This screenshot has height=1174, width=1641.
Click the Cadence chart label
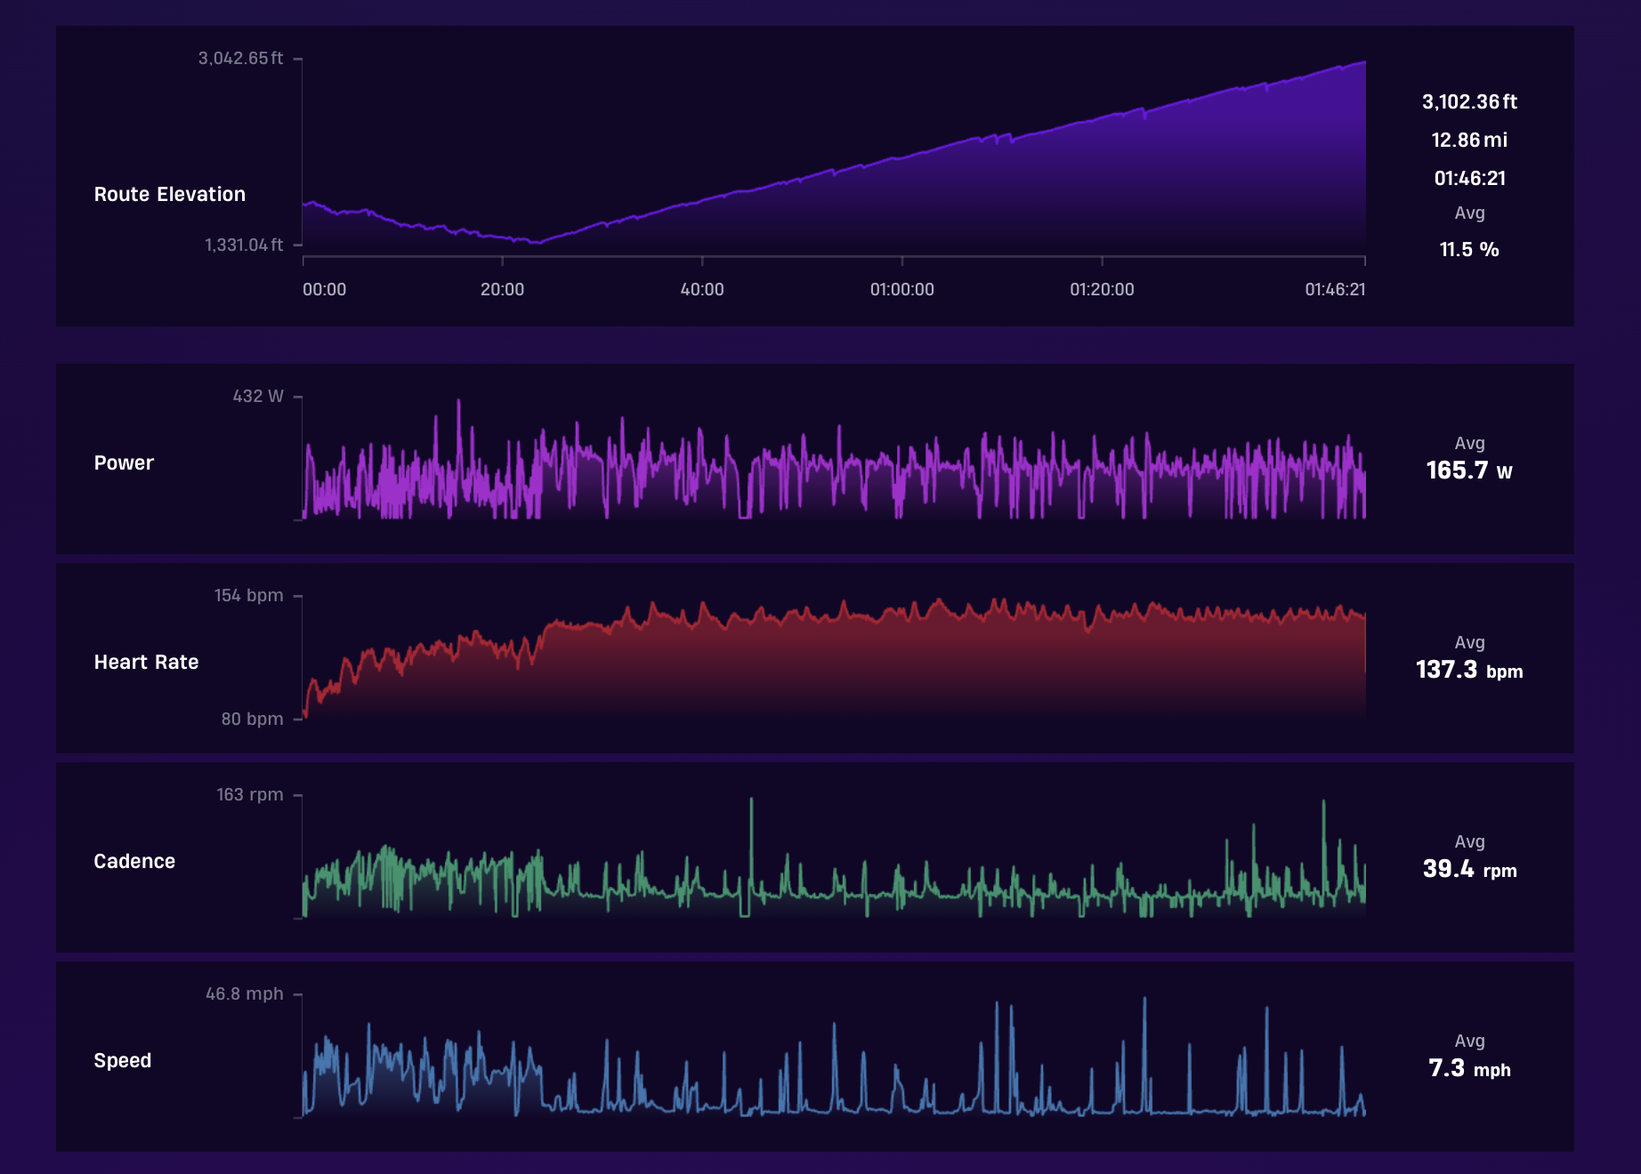point(134,861)
